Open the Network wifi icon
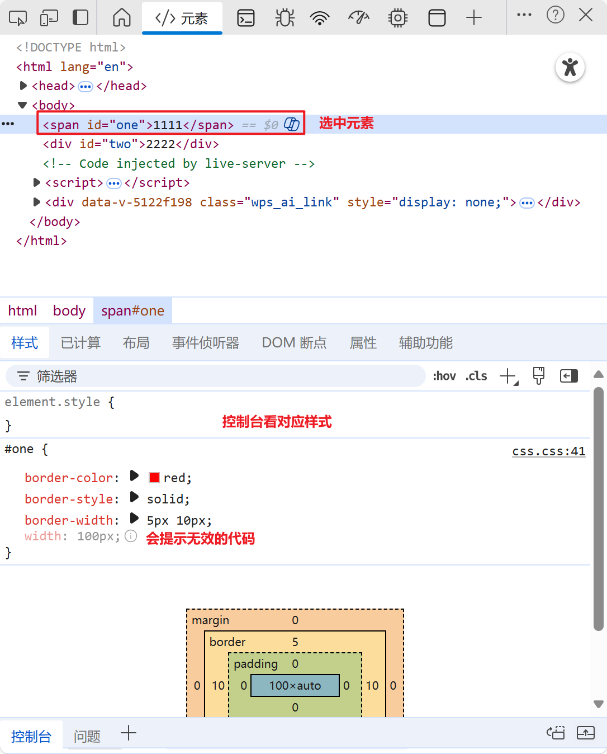Image resolution: width=607 pixels, height=754 pixels. pyautogui.click(x=320, y=18)
